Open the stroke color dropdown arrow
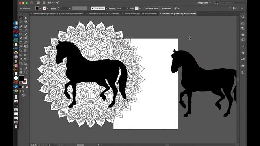This screenshot has width=260, height=146. (47, 8)
